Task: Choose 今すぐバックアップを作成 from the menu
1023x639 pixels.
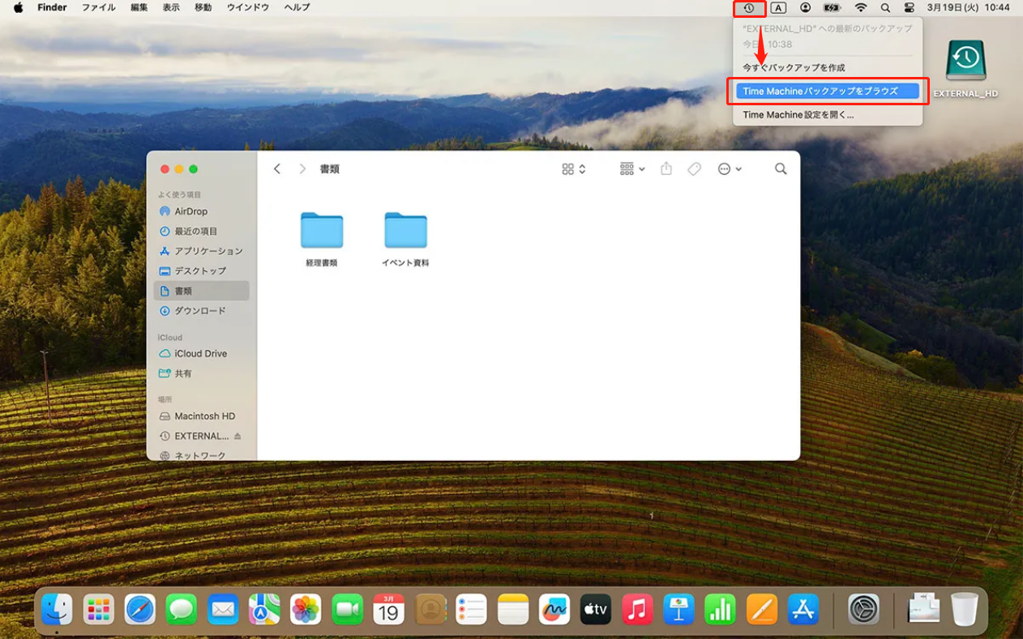Action: tap(794, 68)
